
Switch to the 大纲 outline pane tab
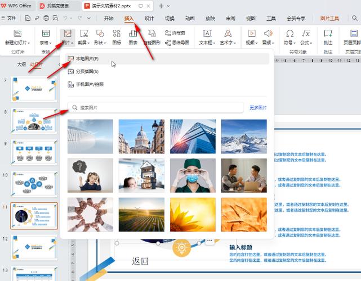pos(21,64)
